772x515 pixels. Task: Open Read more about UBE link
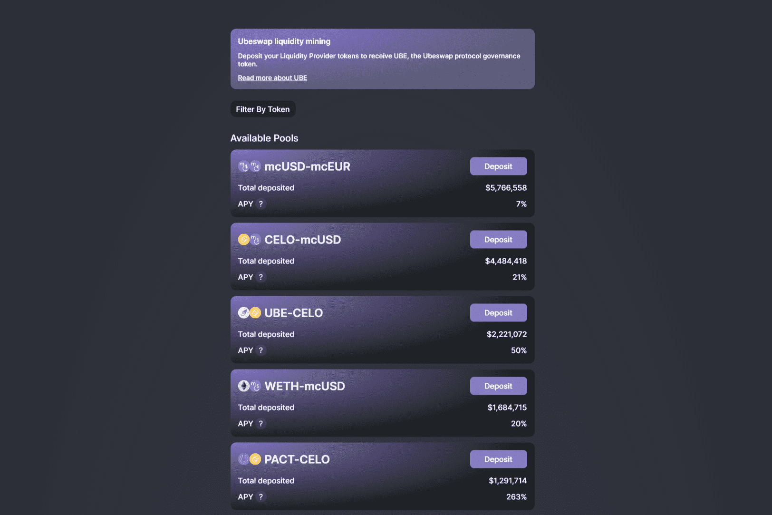(272, 78)
